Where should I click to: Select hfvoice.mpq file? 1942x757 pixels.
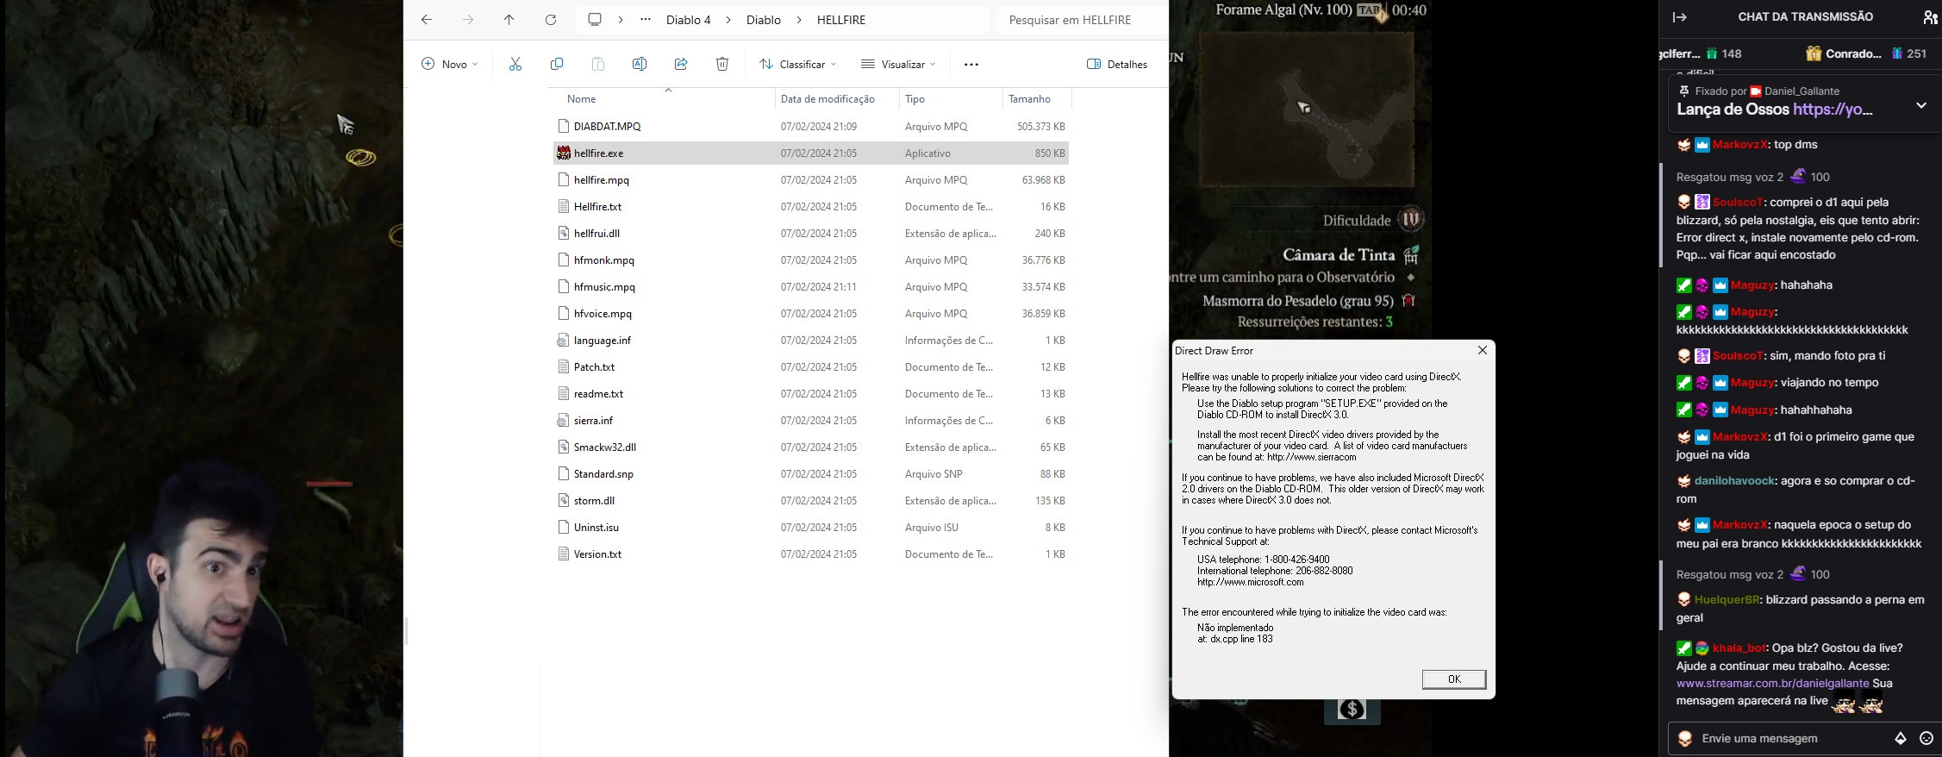pyautogui.click(x=811, y=313)
